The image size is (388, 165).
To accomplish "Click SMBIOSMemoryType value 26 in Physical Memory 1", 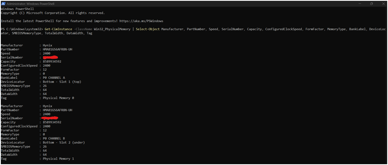I will (x=45, y=147).
